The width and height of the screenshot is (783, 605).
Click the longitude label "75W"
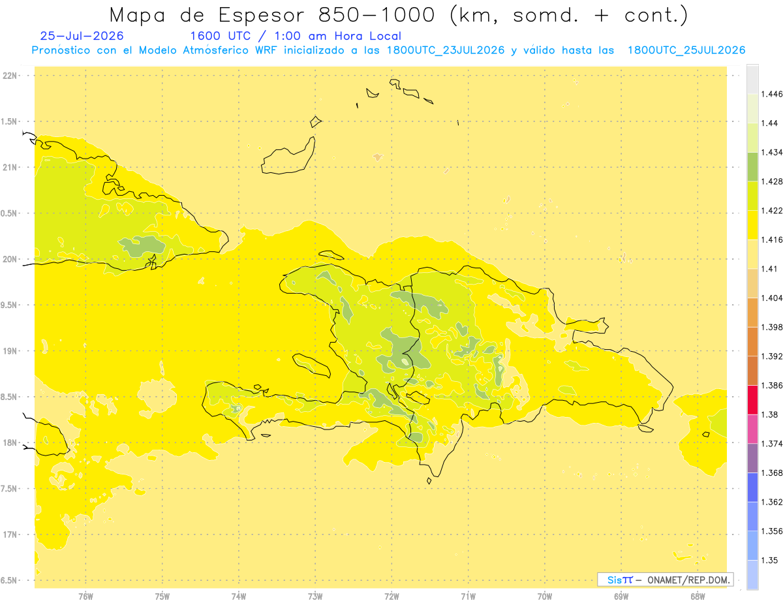point(162,597)
